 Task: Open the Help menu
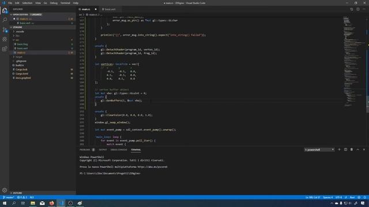[76, 3]
